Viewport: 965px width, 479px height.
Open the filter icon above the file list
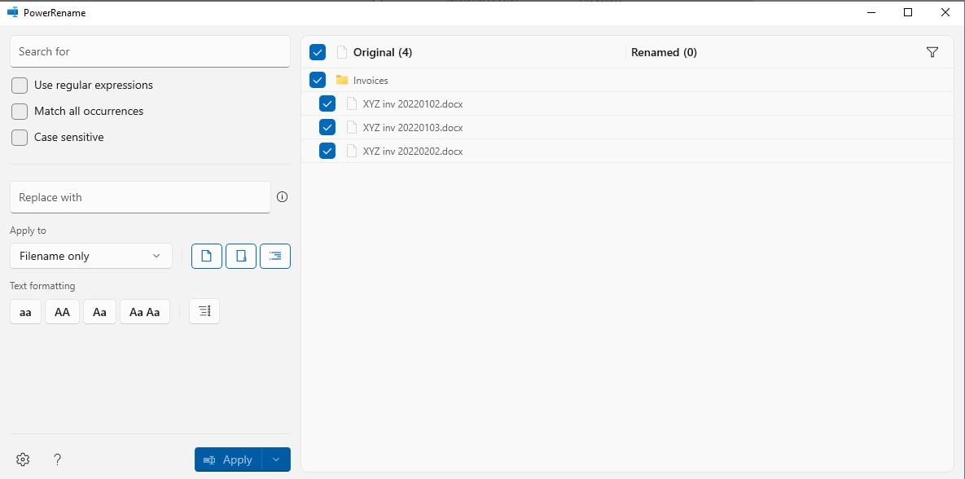pos(932,51)
